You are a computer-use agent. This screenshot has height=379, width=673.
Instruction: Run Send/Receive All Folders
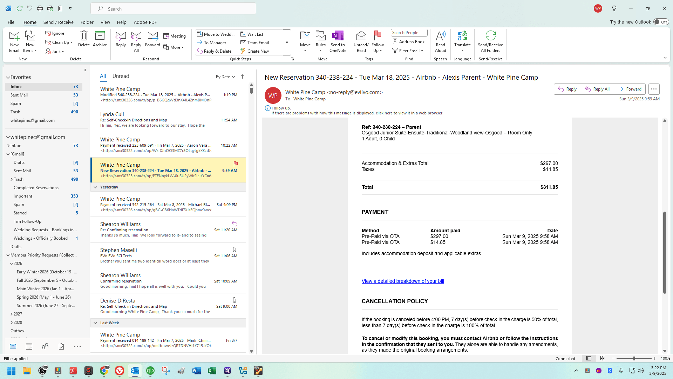(x=490, y=41)
